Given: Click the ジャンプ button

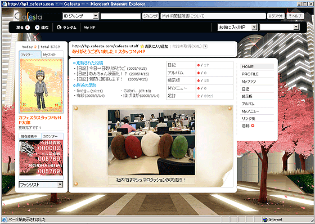Looking at the screenshot, I should (x=150, y=16).
